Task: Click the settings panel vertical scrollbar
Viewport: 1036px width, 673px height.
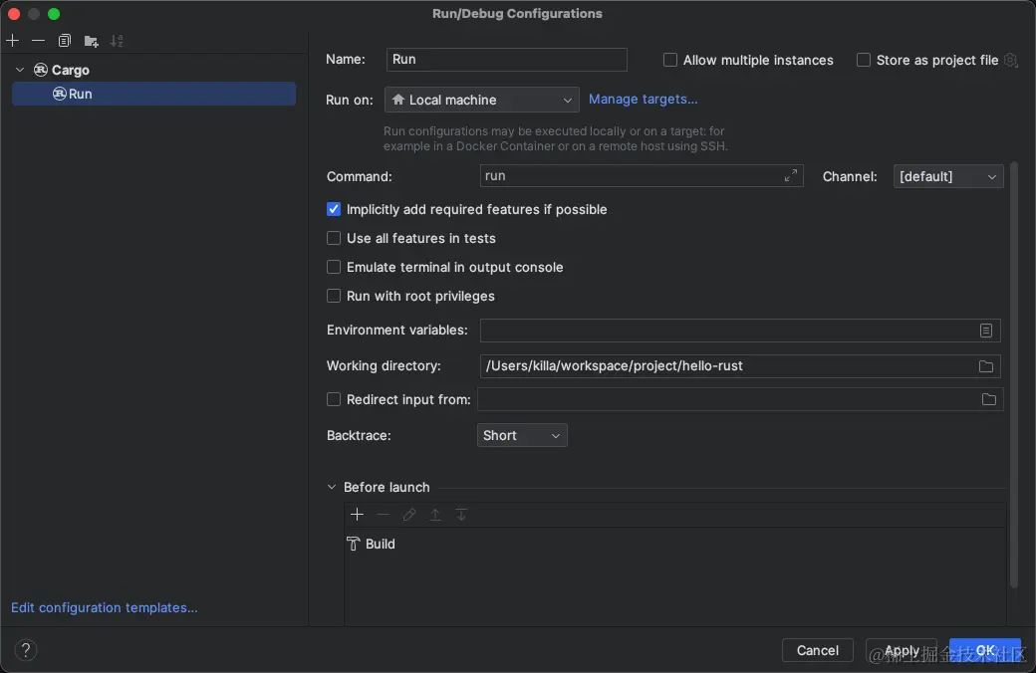Action: click(x=1014, y=373)
